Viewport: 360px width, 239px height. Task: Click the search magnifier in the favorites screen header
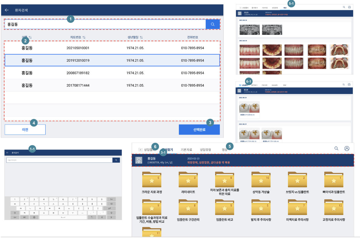click(x=337, y=148)
